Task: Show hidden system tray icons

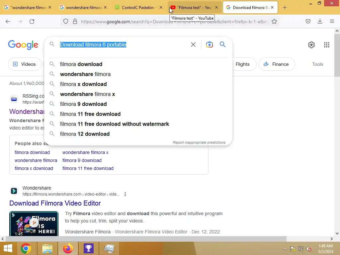Action: pyautogui.click(x=285, y=249)
